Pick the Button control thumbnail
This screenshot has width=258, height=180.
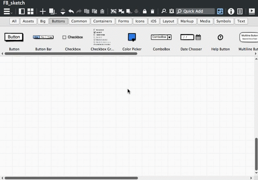pyautogui.click(x=14, y=37)
